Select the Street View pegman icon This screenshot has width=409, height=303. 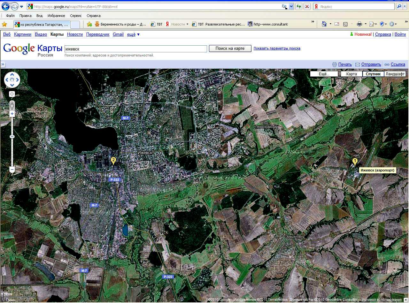[x=12, y=105]
